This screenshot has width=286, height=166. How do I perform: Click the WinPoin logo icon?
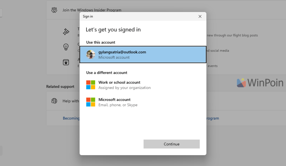pyautogui.click(x=241, y=83)
